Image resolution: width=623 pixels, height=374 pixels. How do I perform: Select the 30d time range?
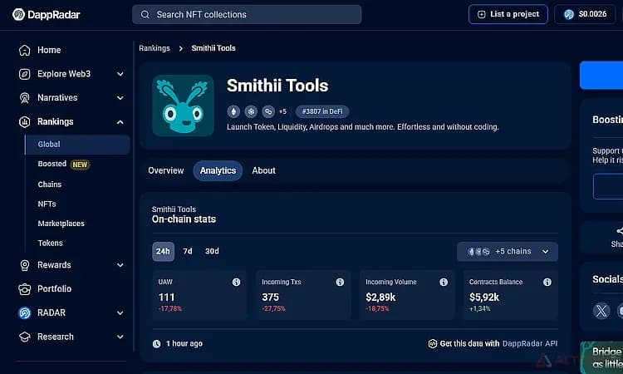(x=212, y=251)
